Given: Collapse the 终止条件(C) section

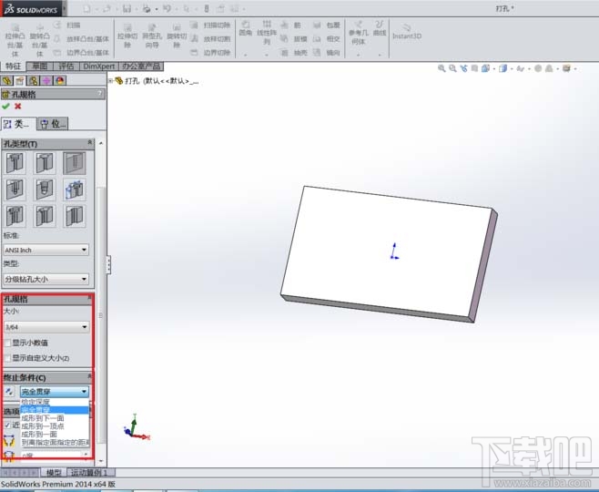Looking at the screenshot, I should (x=90, y=376).
